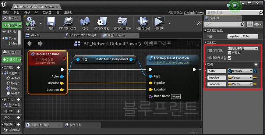Screen dimensions: 265x135
Task: Open the Asset menu
Action: pos(27,13)
